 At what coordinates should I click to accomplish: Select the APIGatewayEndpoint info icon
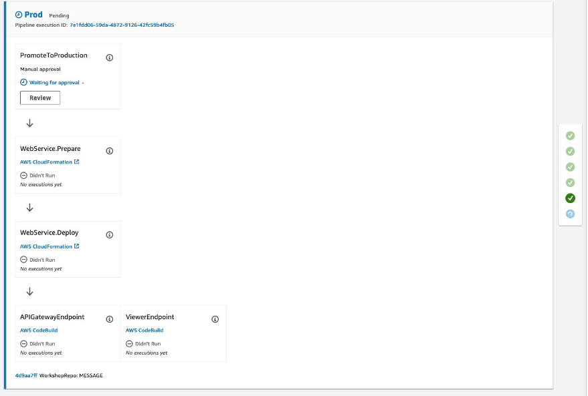click(x=109, y=319)
